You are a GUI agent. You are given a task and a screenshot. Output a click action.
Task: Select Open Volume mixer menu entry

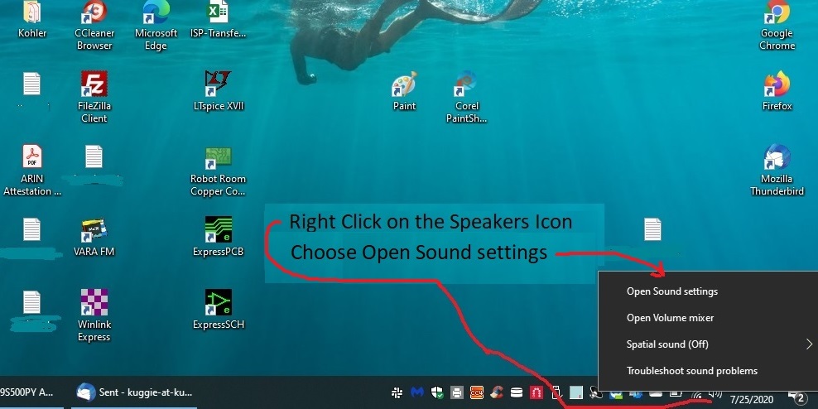670,318
